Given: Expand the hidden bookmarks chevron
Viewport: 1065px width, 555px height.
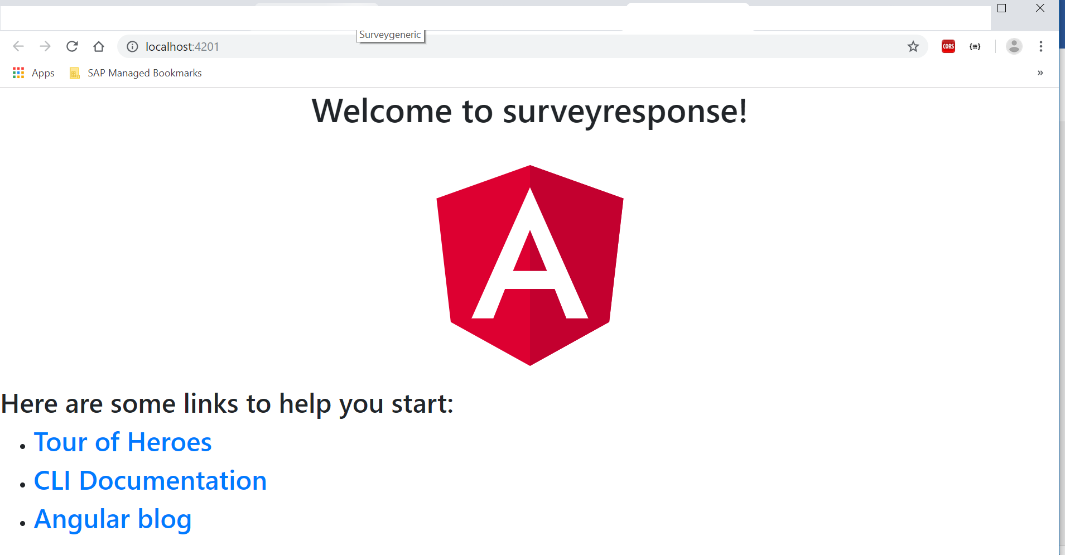Looking at the screenshot, I should tap(1040, 73).
